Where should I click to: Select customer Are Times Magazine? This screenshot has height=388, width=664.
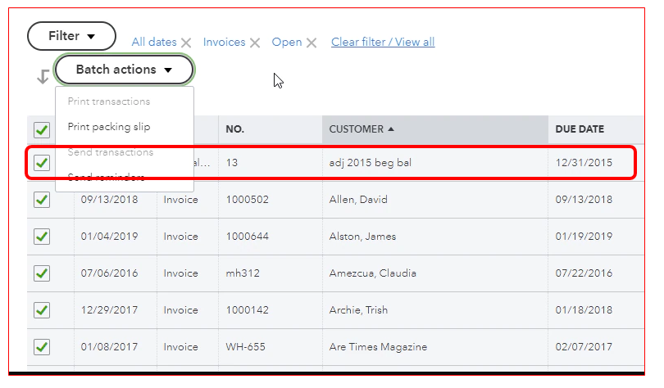(378, 347)
